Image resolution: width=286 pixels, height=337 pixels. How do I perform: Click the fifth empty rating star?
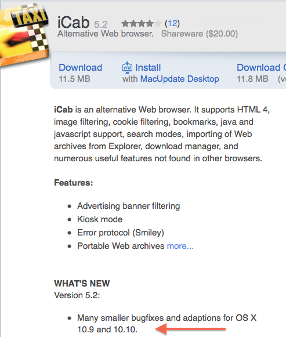pos(158,23)
